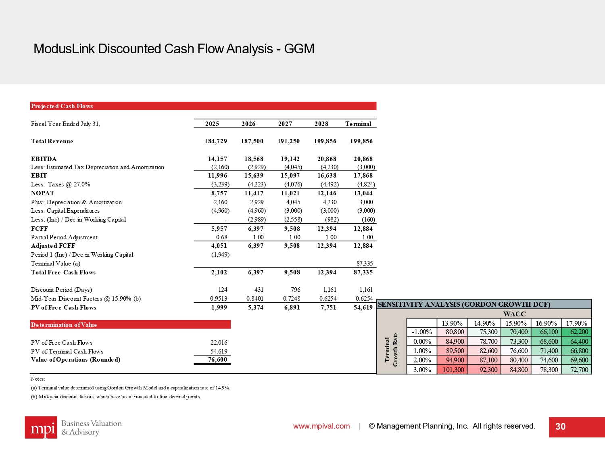The height and width of the screenshot is (454, 605).
Task: Click the Terminal Value amount 87,335
Action: (365, 264)
